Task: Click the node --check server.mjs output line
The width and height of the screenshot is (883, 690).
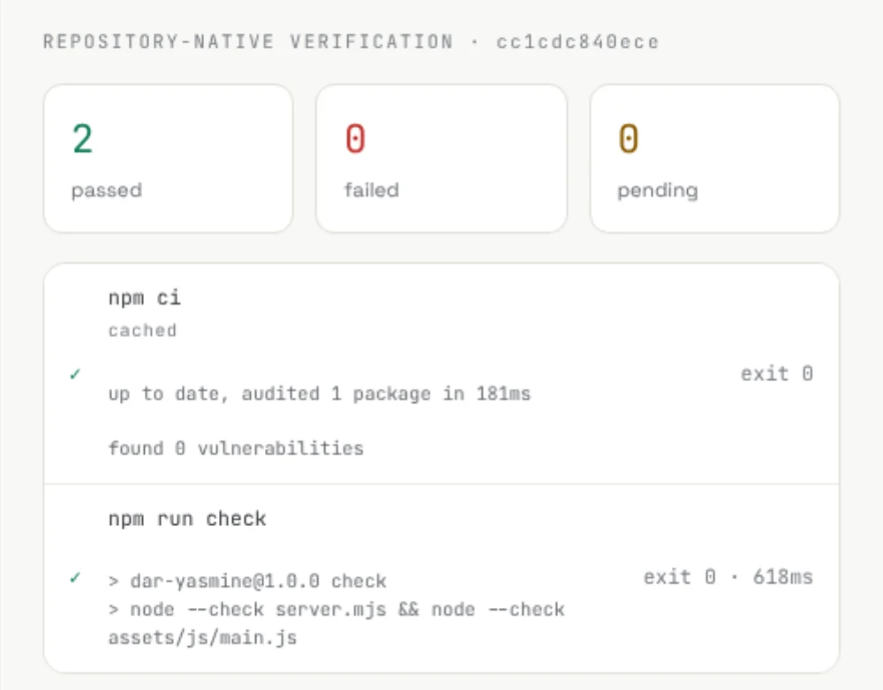Action: pos(336,610)
